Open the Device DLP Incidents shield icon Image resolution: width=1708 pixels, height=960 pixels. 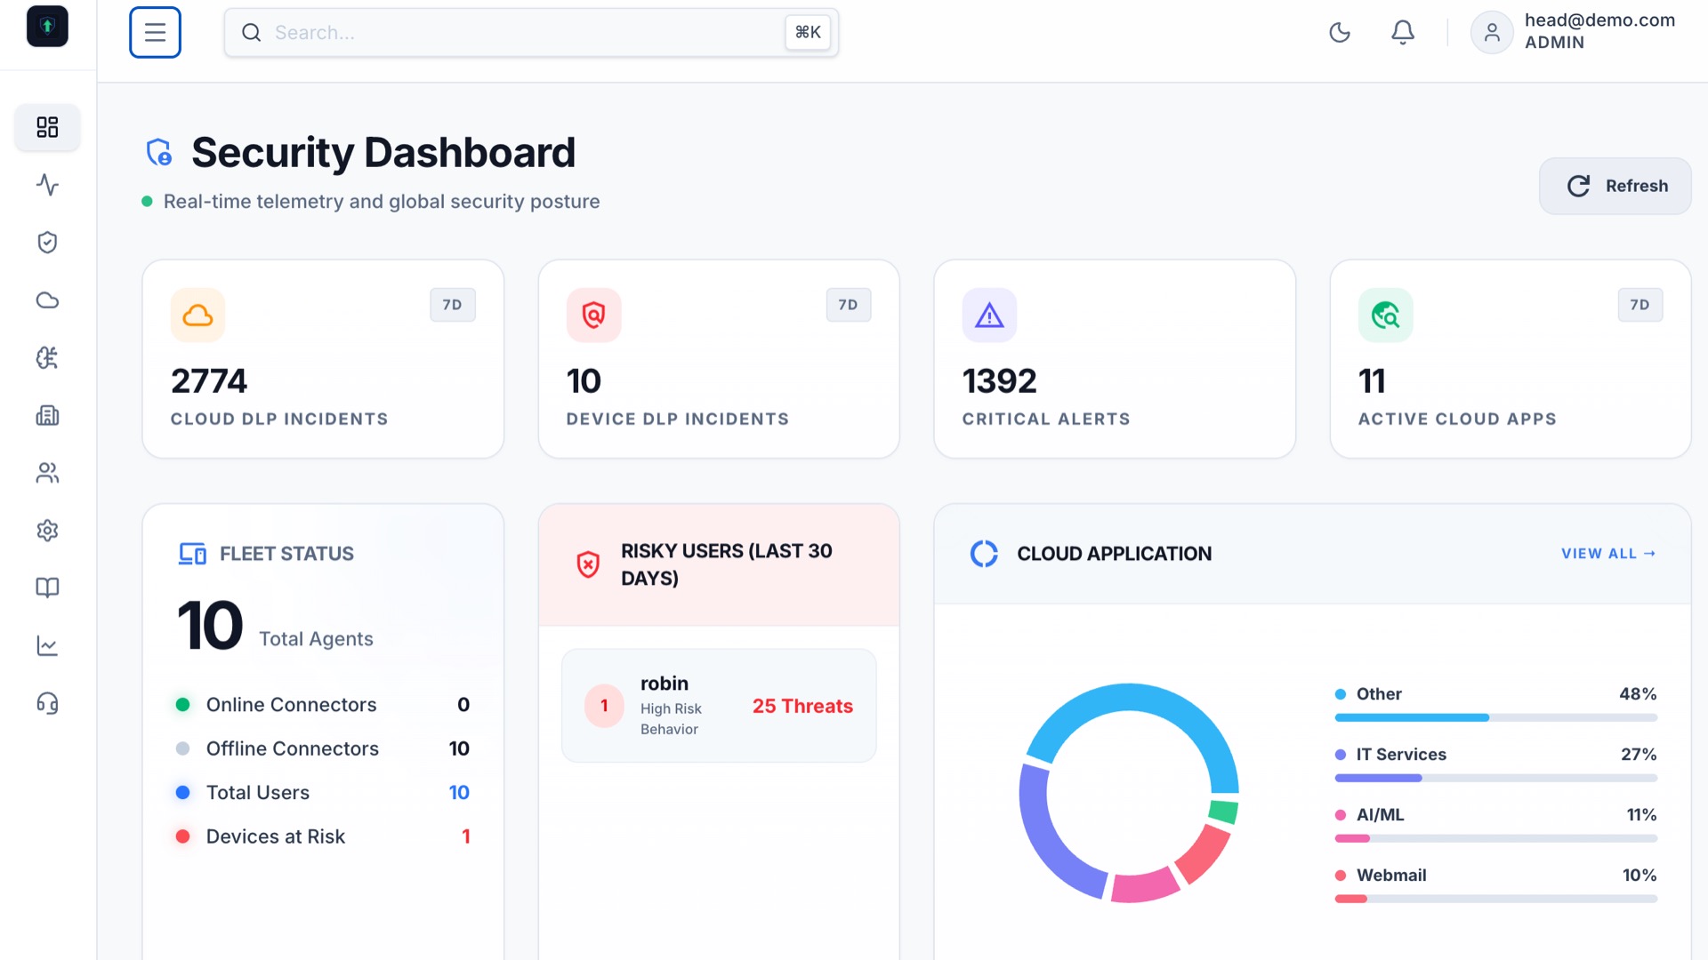593,315
